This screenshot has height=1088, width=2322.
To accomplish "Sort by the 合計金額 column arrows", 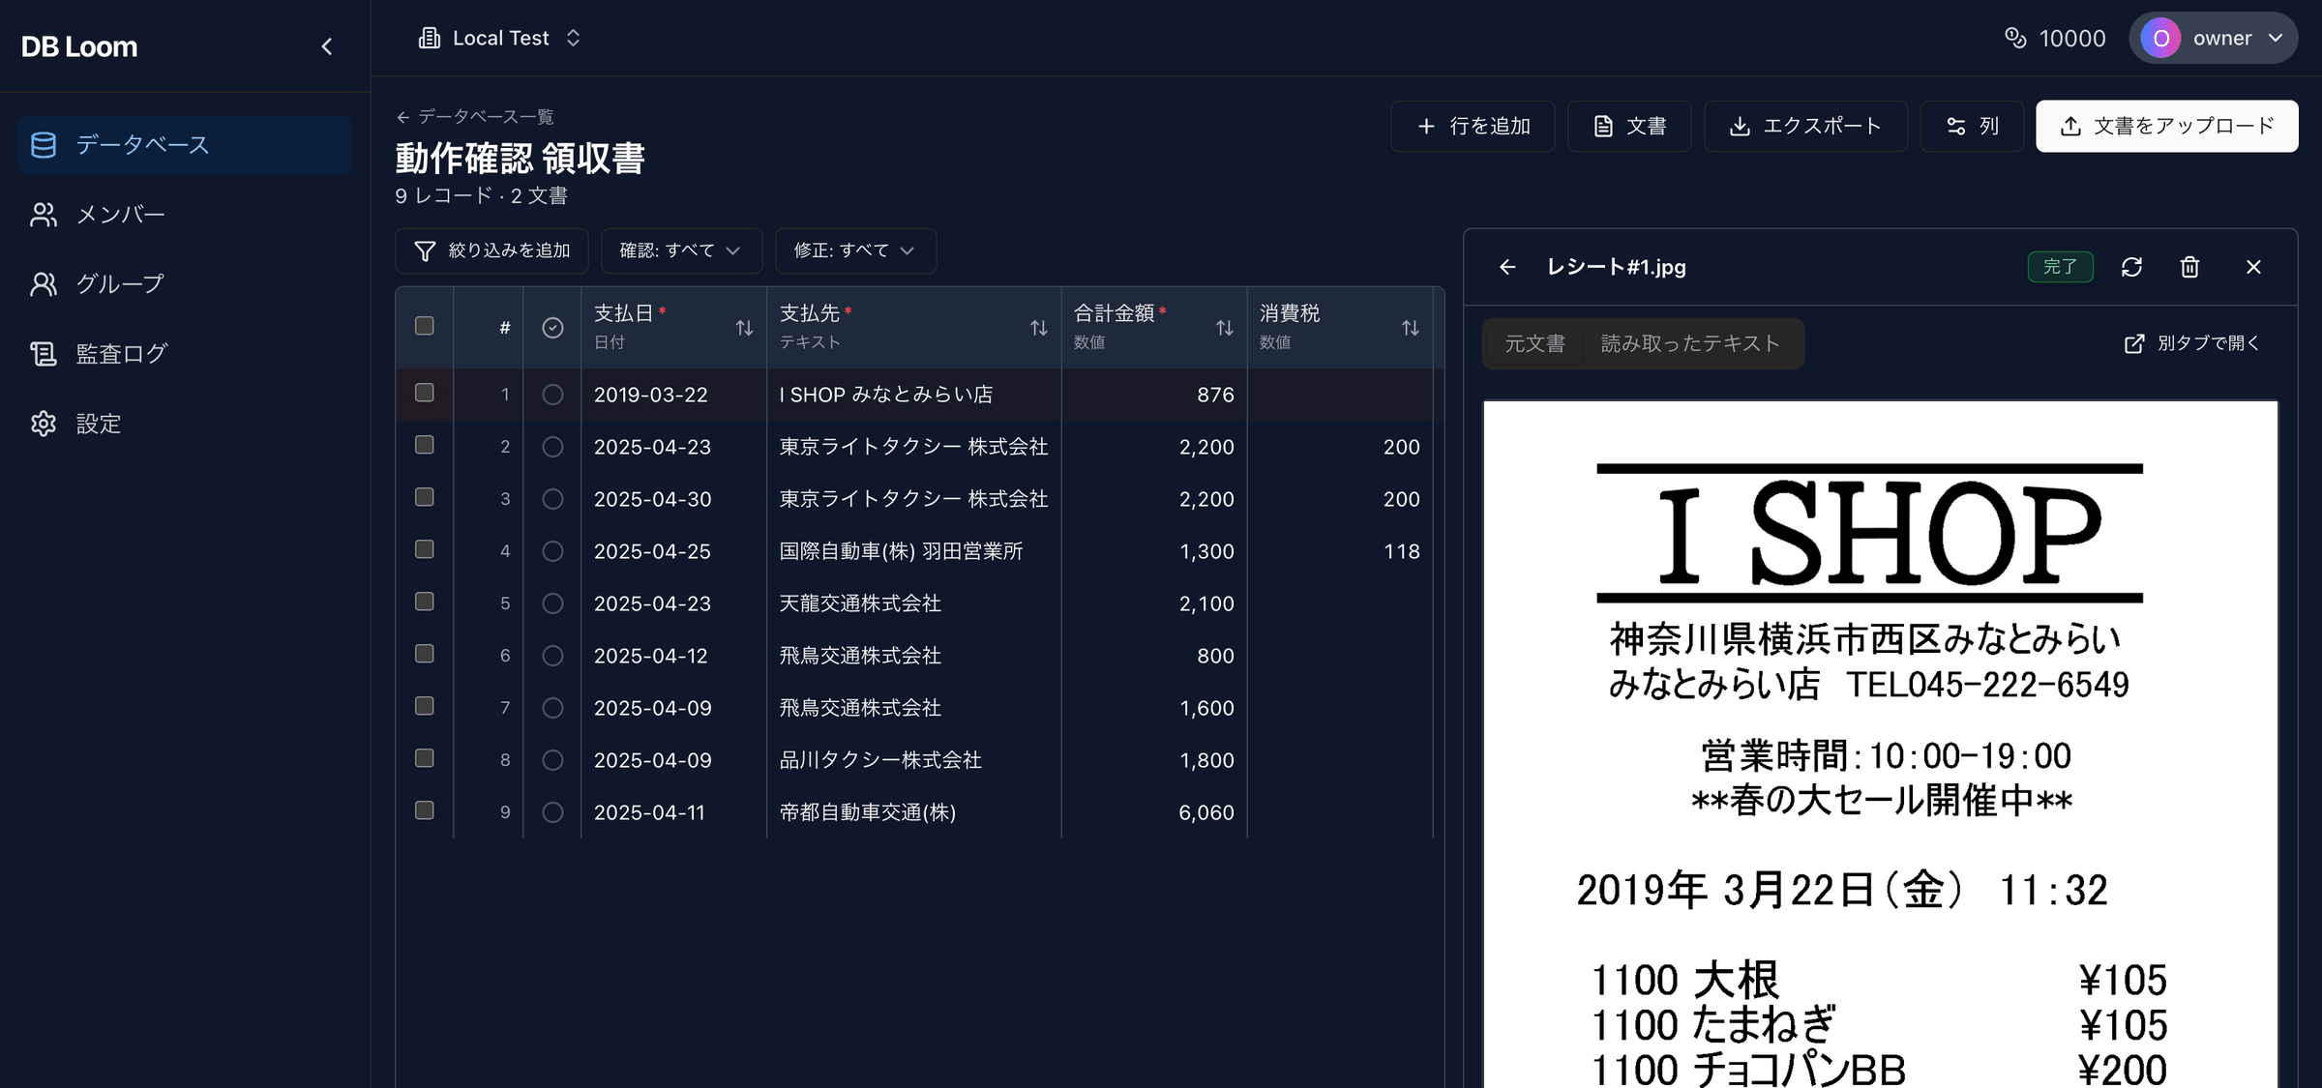I will (x=1225, y=328).
